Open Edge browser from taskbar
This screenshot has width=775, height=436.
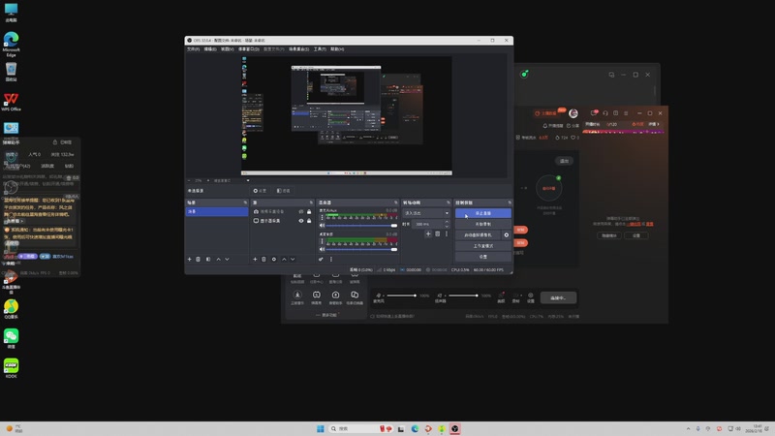pos(415,428)
